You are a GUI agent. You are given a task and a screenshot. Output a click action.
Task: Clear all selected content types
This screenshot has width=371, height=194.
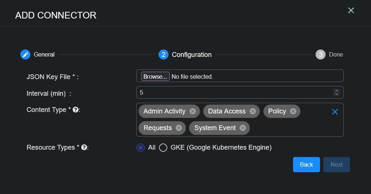335,112
